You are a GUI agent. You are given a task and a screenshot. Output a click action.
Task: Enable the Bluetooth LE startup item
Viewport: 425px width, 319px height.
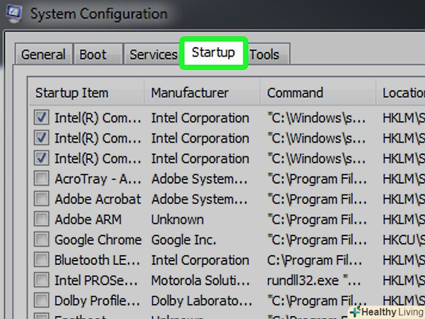pos(41,260)
